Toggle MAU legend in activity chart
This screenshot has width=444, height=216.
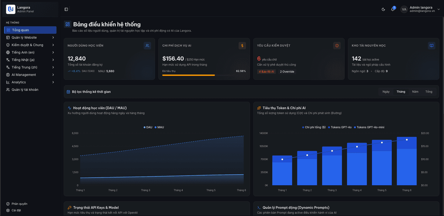pyautogui.click(x=159, y=127)
